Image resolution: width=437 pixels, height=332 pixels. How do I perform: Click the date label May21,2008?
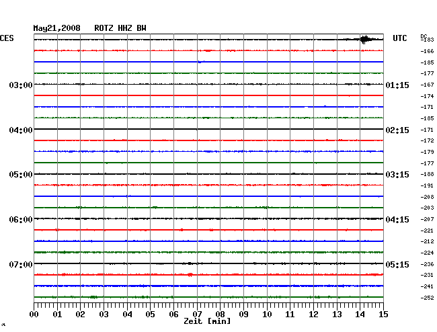tap(56, 28)
